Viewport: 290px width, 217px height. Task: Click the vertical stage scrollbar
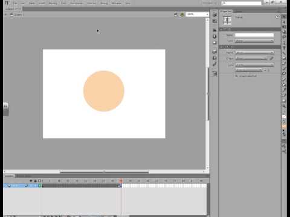[207, 94]
